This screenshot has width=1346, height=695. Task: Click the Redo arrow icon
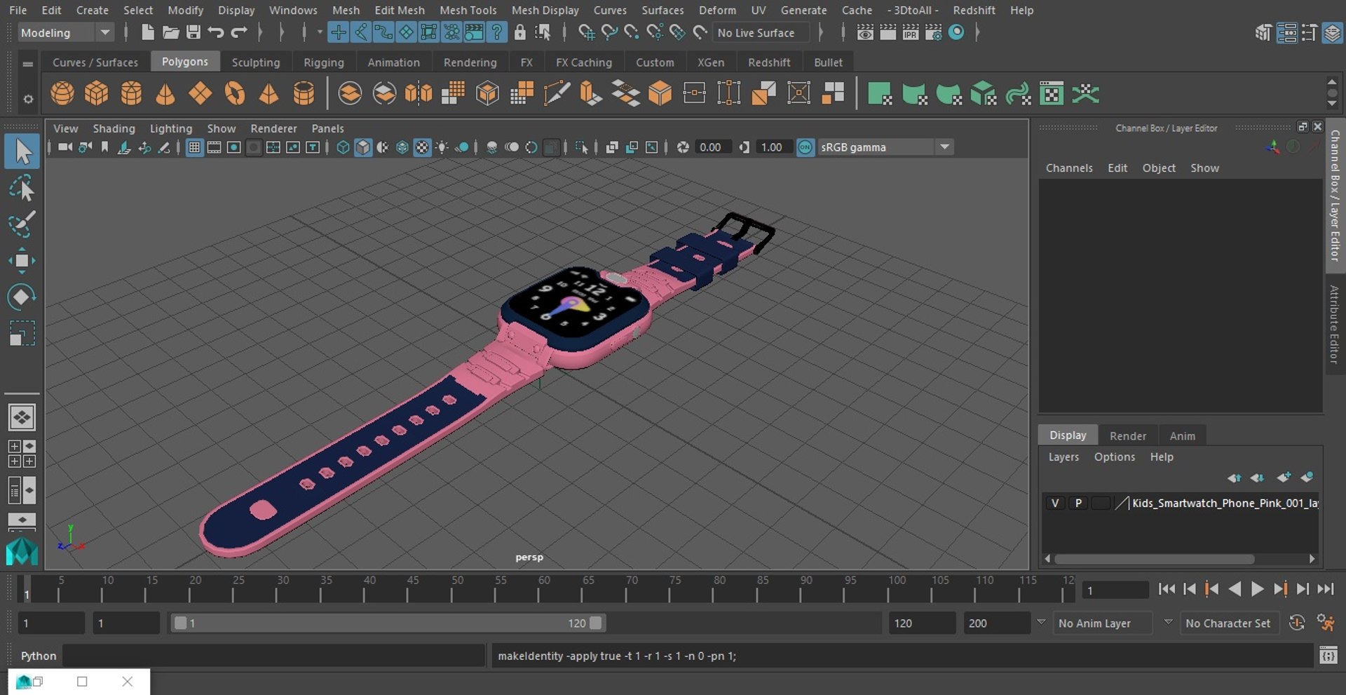pos(239,32)
